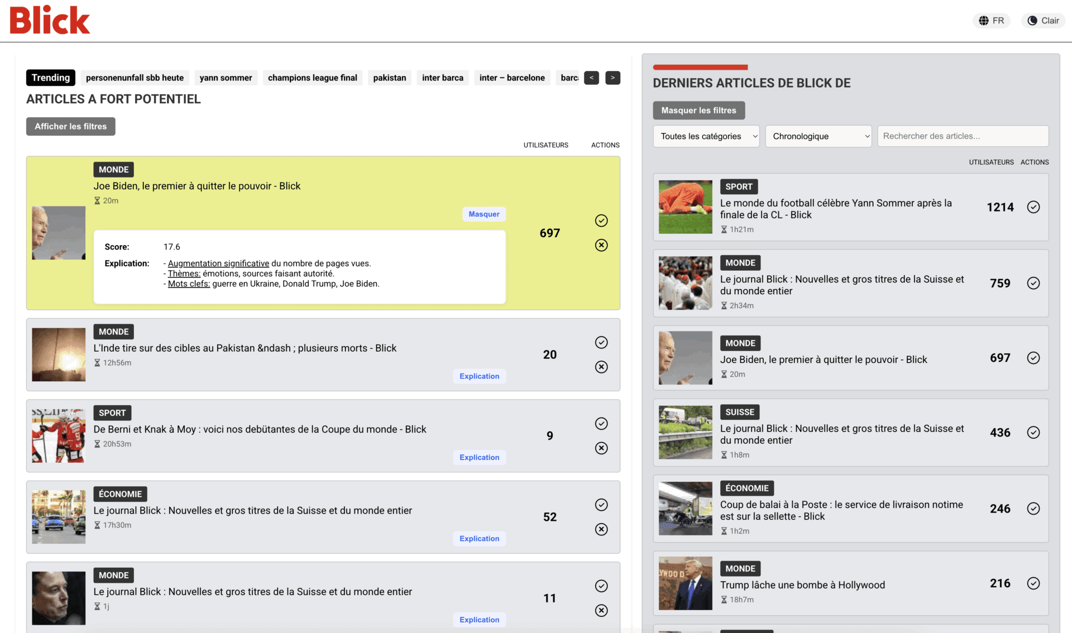
Task: Click the SUISSE category badge
Action: [740, 413]
